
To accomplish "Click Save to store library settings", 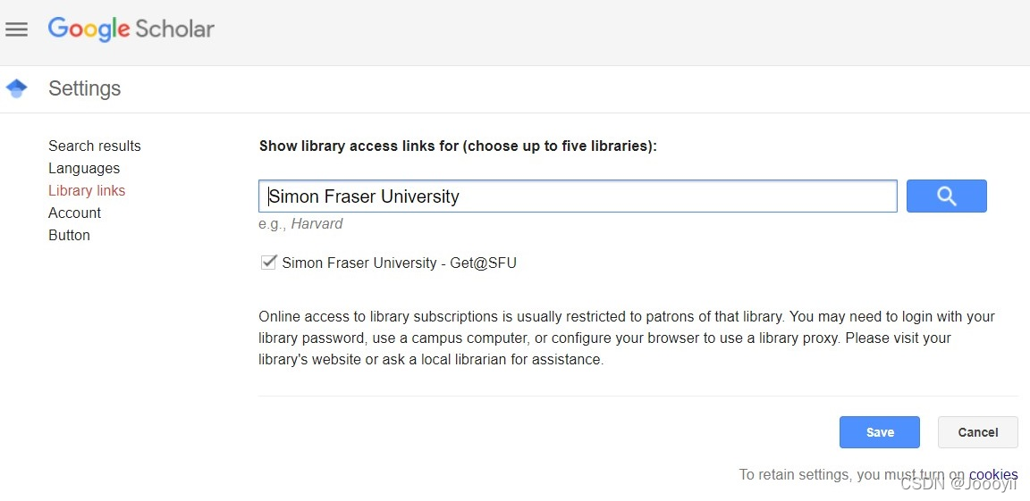I will click(x=879, y=432).
